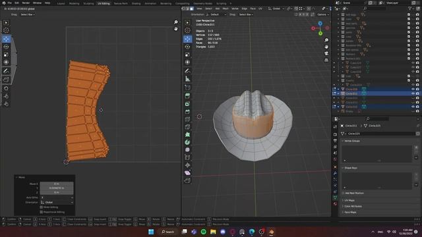Enable Add Rest Position checkbox

343,193
